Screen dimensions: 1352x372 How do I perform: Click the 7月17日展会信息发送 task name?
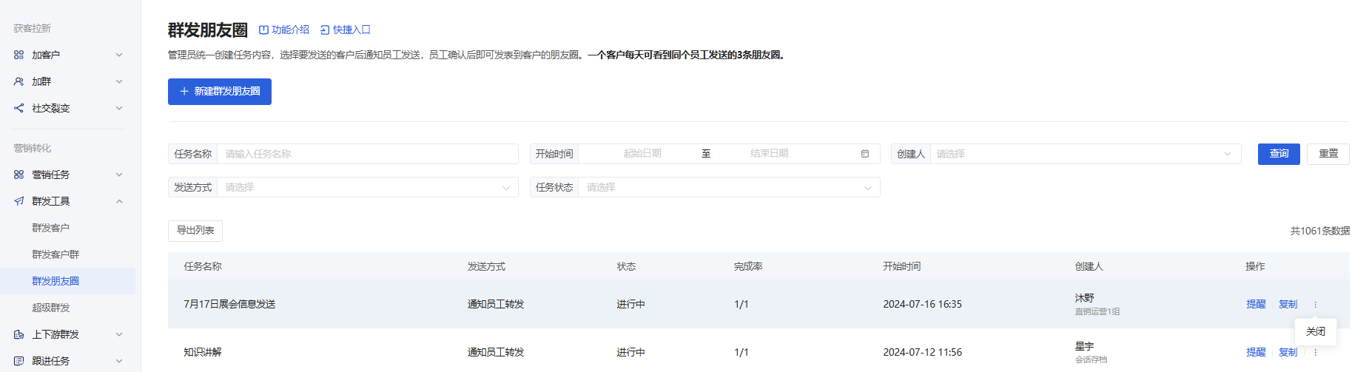tap(229, 305)
